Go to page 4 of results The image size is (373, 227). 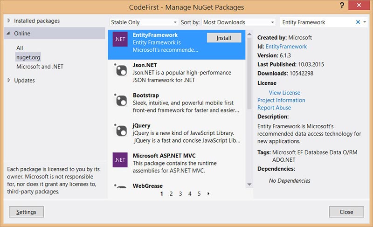pos(190,194)
